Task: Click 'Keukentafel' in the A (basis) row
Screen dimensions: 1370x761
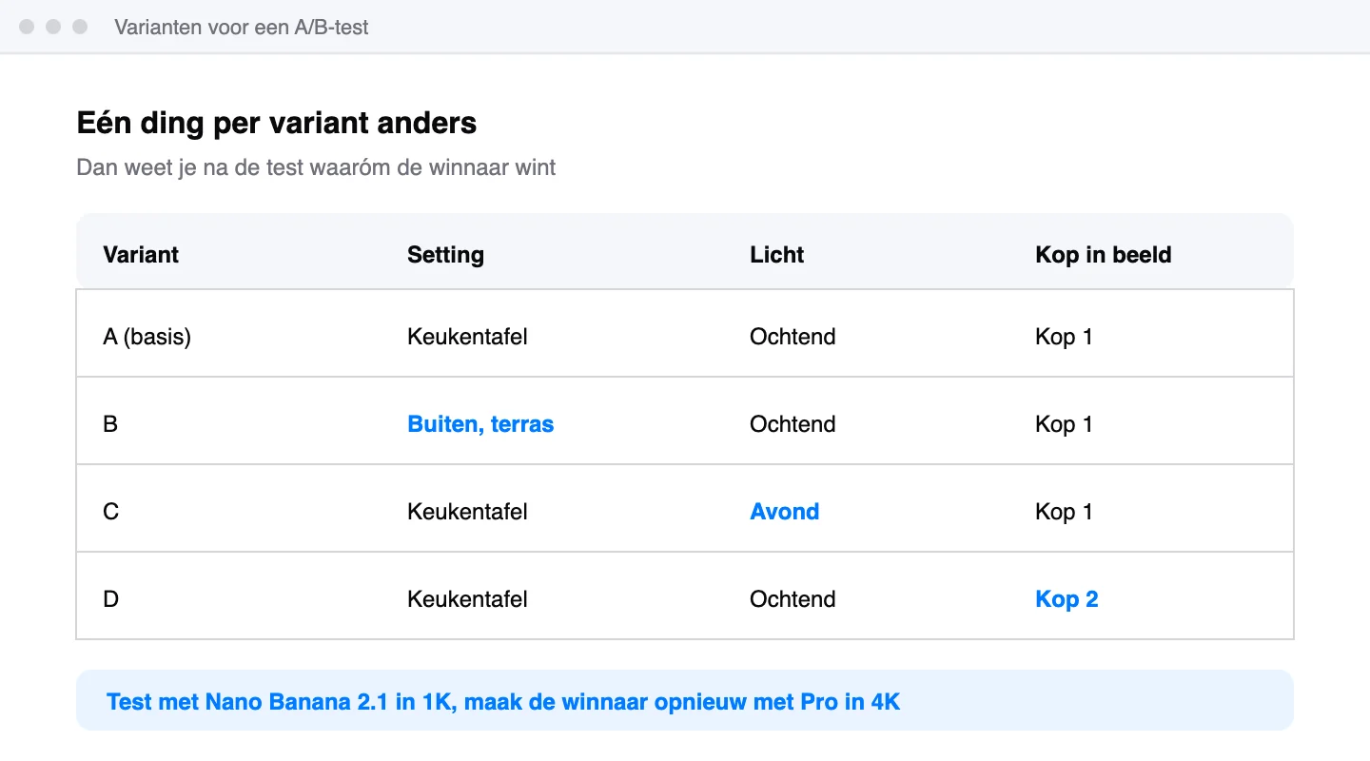Action: pos(467,337)
